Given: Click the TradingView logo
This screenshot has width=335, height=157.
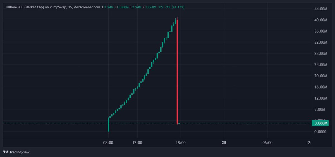Looking at the screenshot, I should pos(16,152).
